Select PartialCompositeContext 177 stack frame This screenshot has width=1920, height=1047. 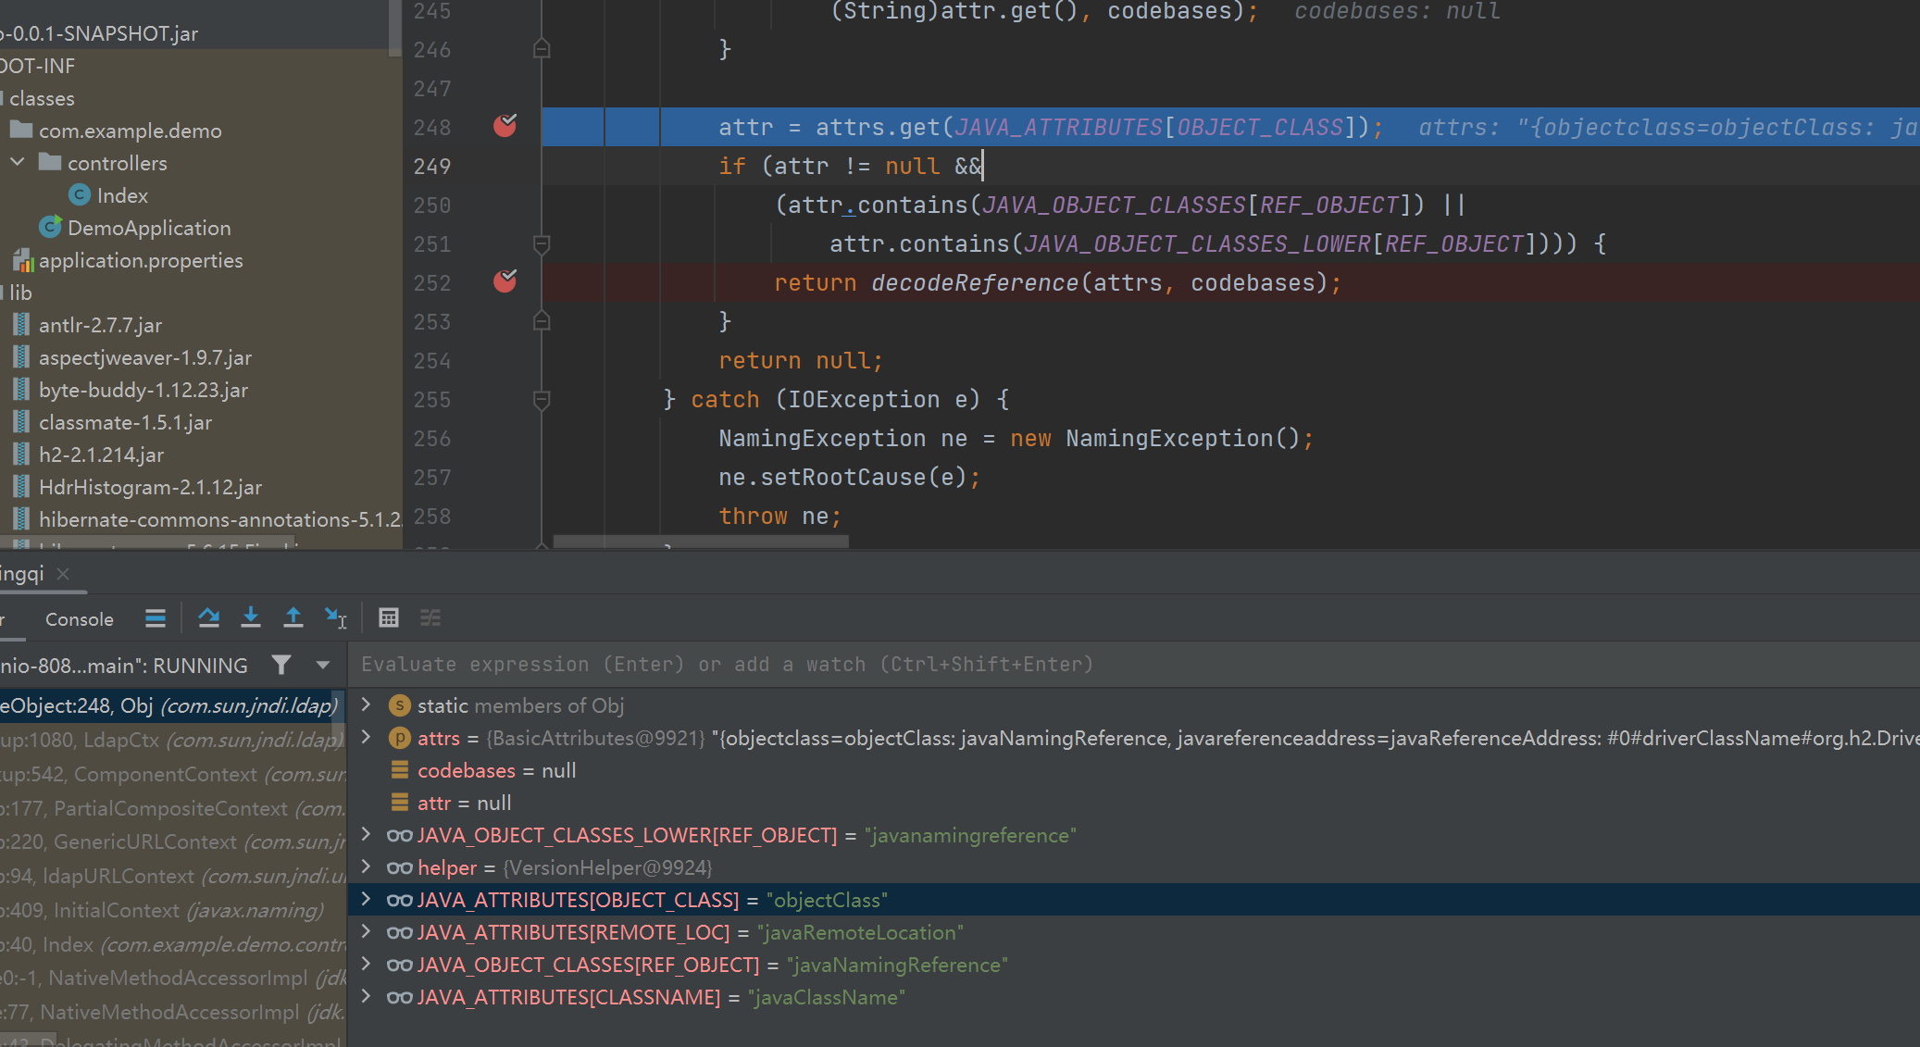click(172, 808)
